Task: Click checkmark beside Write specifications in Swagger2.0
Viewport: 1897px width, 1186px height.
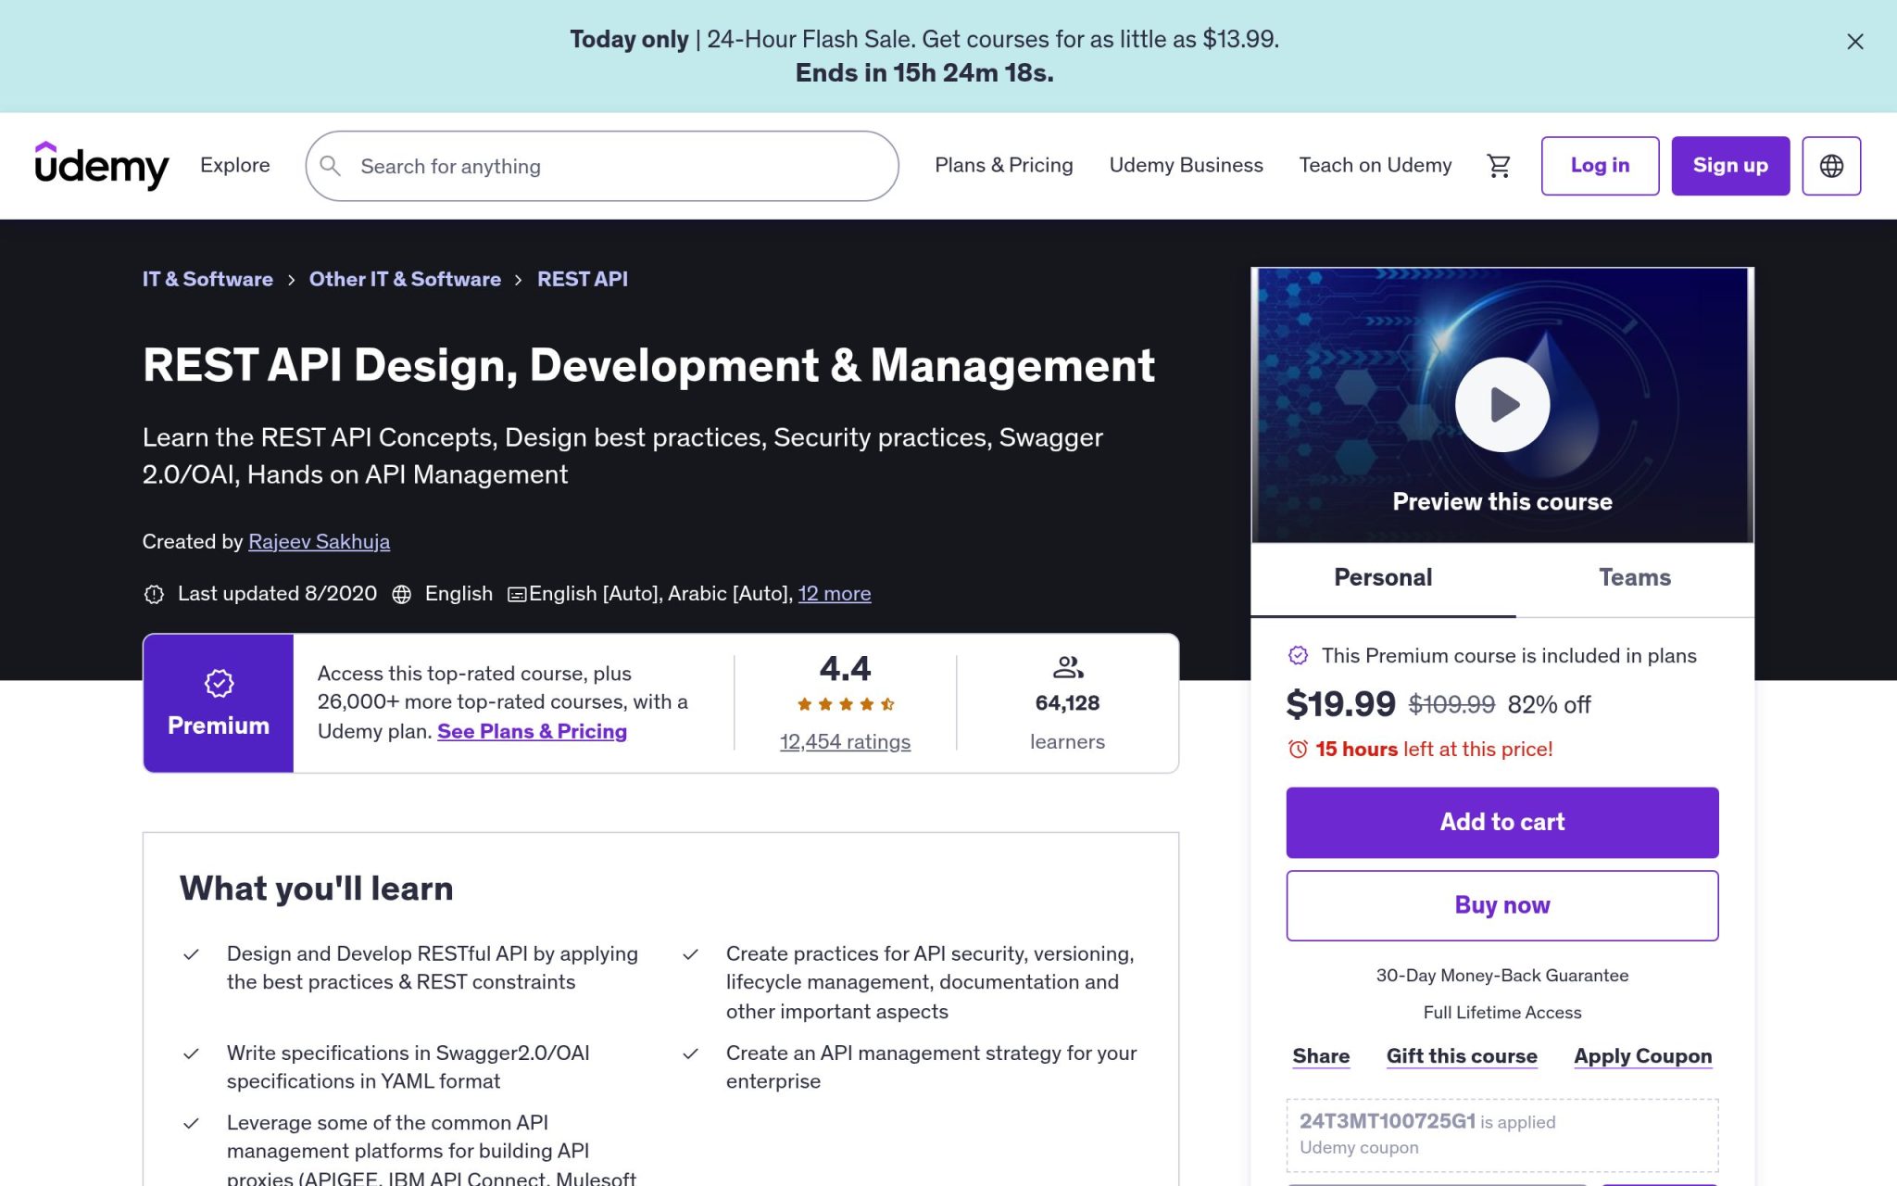Action: click(192, 1054)
